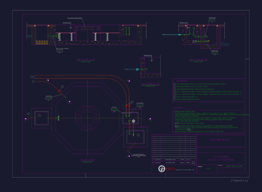
Task: Click legend entry 3 electrical conduit pipe
Action: (x=194, y=89)
